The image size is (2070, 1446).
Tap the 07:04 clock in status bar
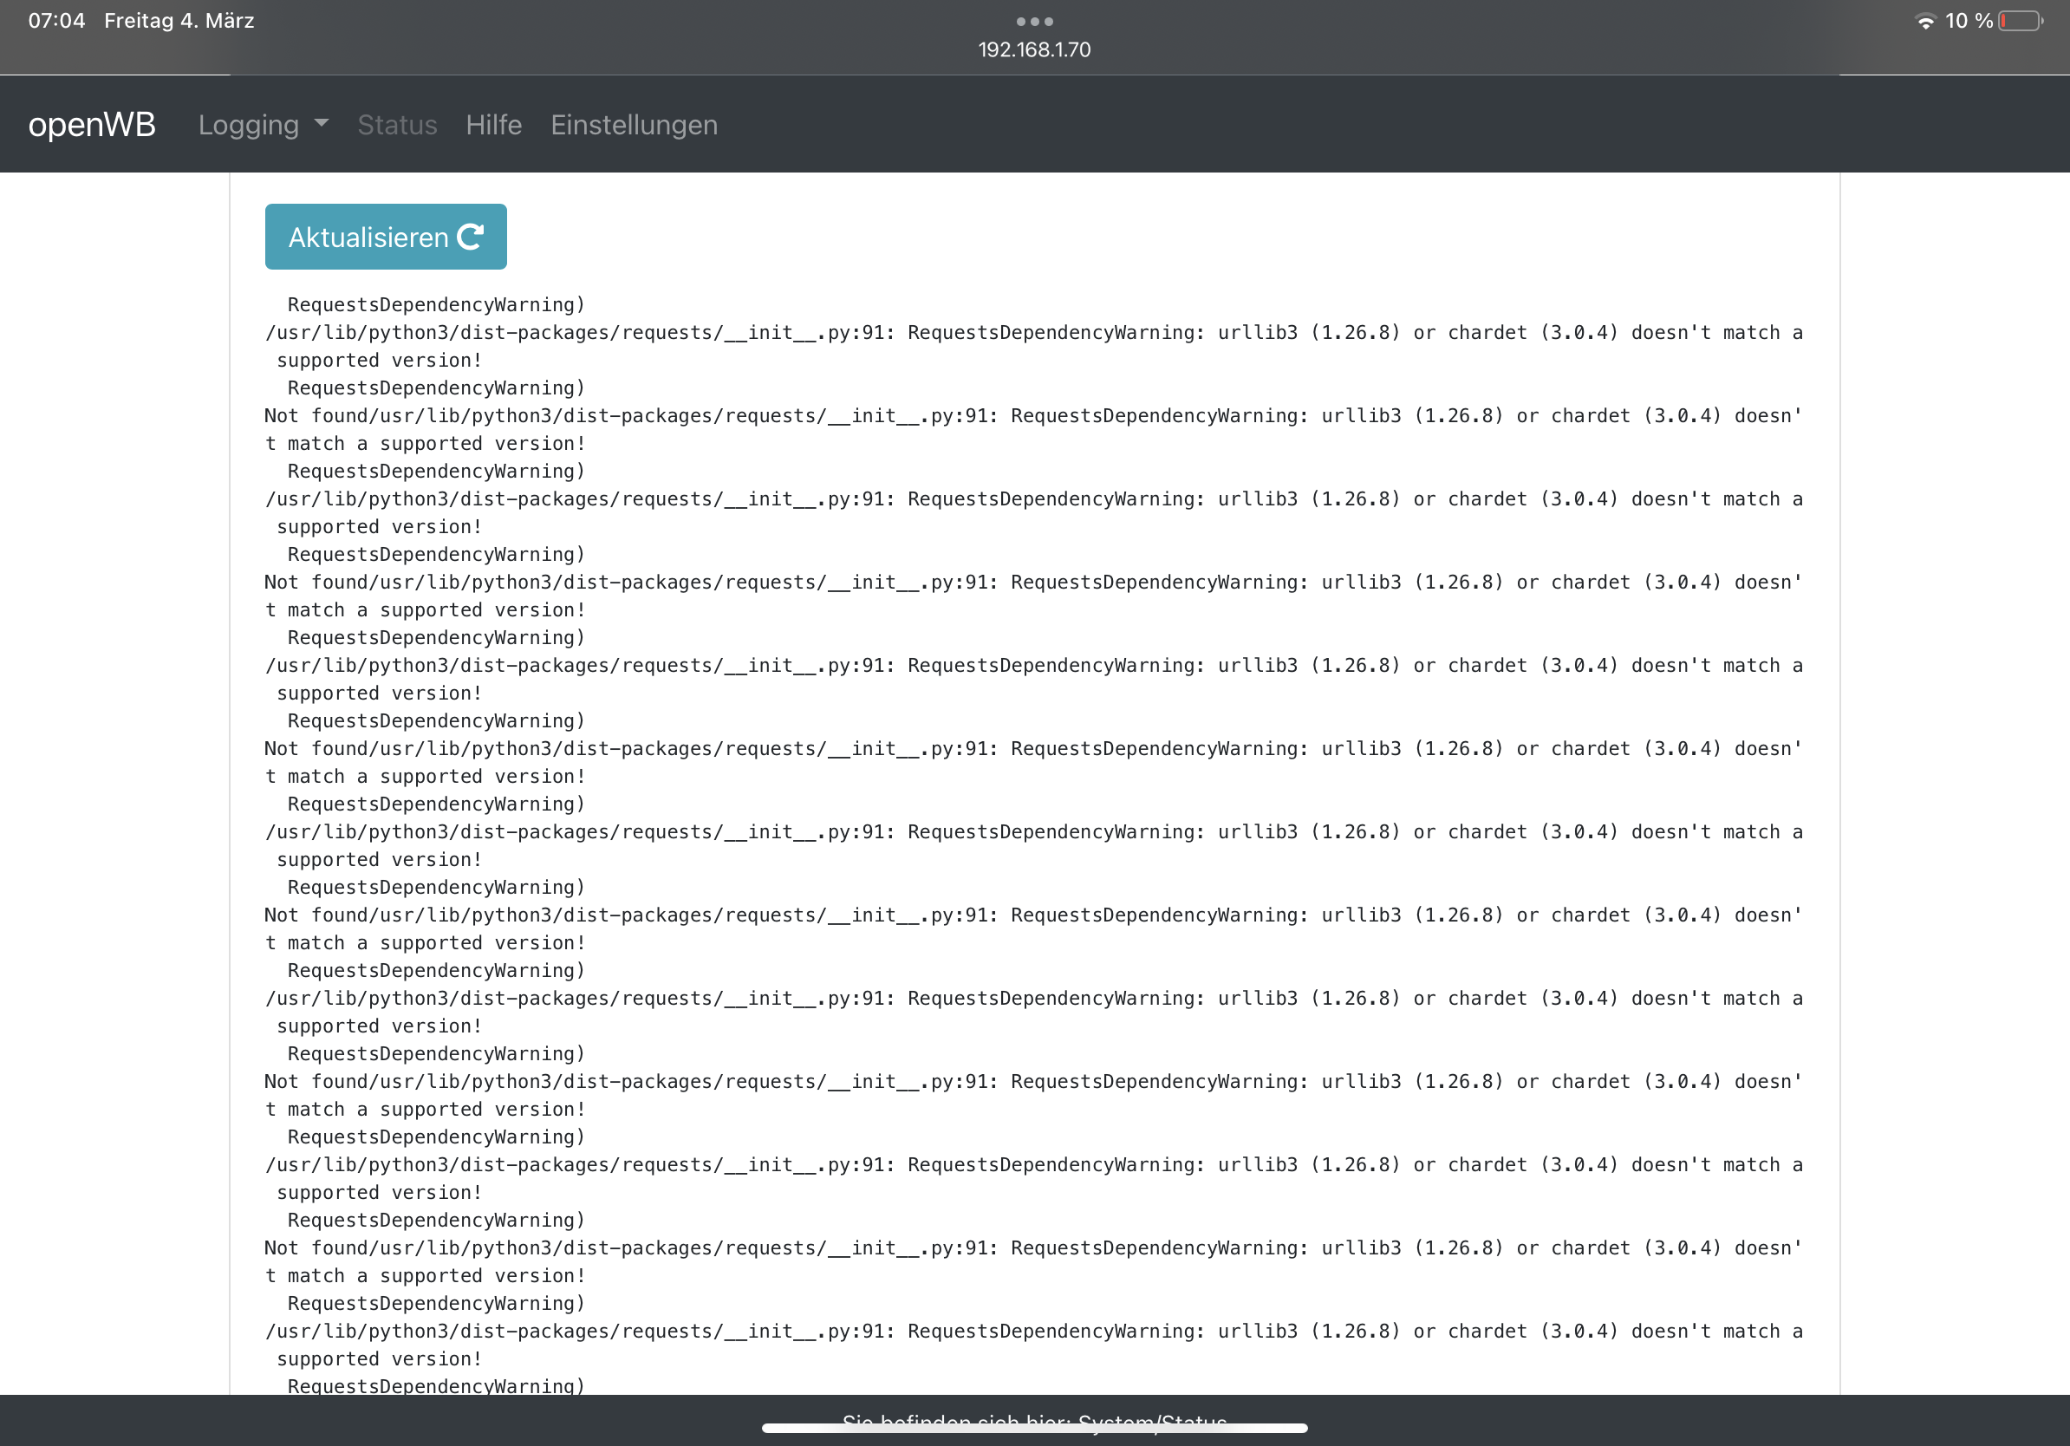[x=55, y=21]
